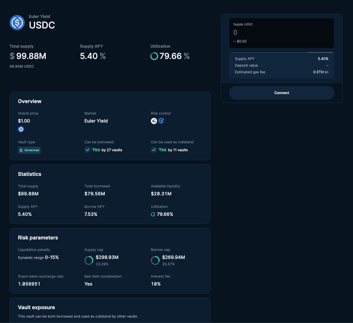Open the "by 11 vaults" collateral list
This screenshot has height=323, width=353.
pyautogui.click(x=178, y=150)
